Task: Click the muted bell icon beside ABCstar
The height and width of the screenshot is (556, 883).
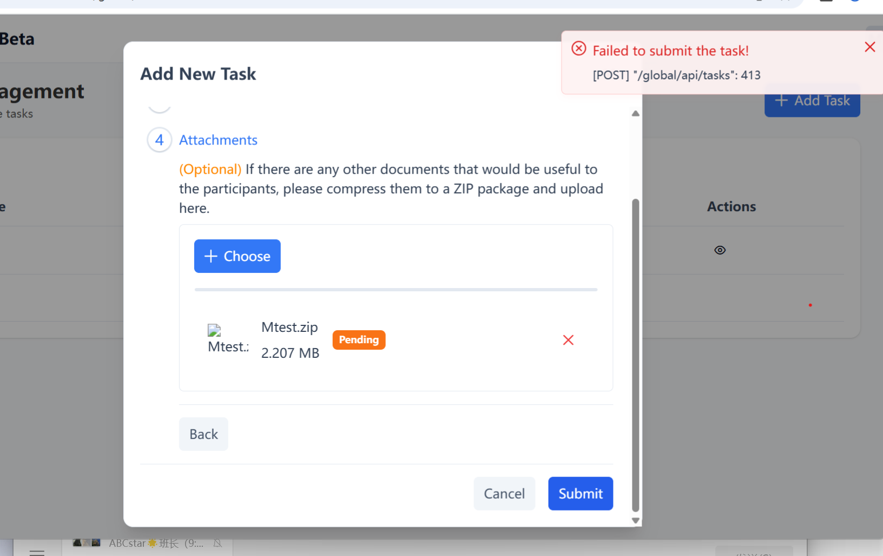Action: pos(218,543)
